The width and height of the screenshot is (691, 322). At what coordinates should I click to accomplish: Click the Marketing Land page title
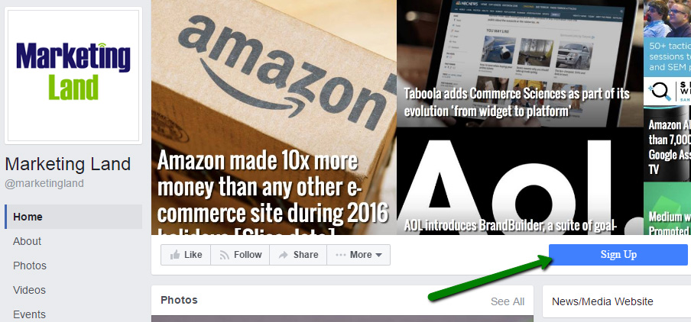coord(68,165)
